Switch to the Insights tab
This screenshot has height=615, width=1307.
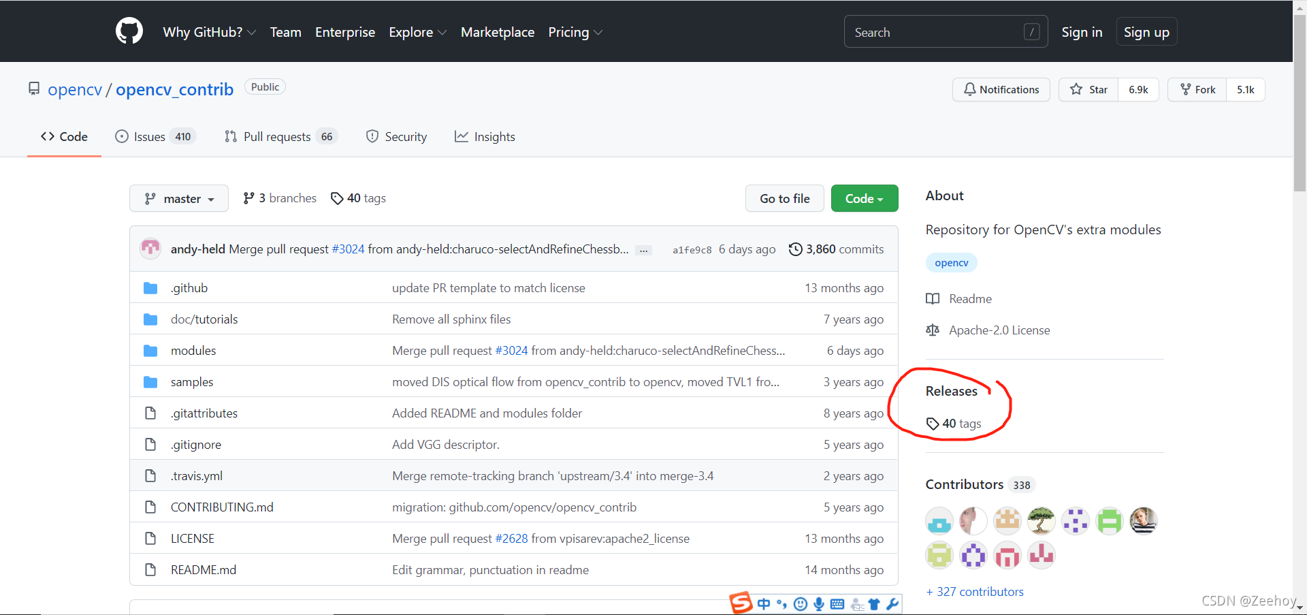click(485, 136)
